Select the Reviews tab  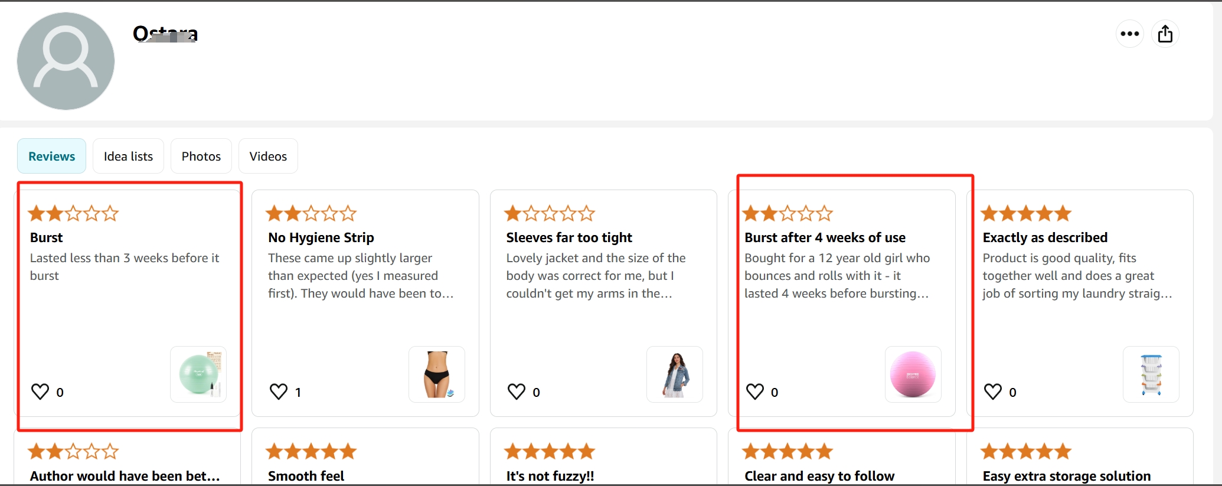click(51, 156)
